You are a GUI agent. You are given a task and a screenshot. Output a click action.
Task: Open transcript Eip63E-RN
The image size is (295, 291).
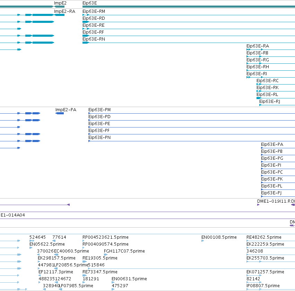tap(94, 39)
